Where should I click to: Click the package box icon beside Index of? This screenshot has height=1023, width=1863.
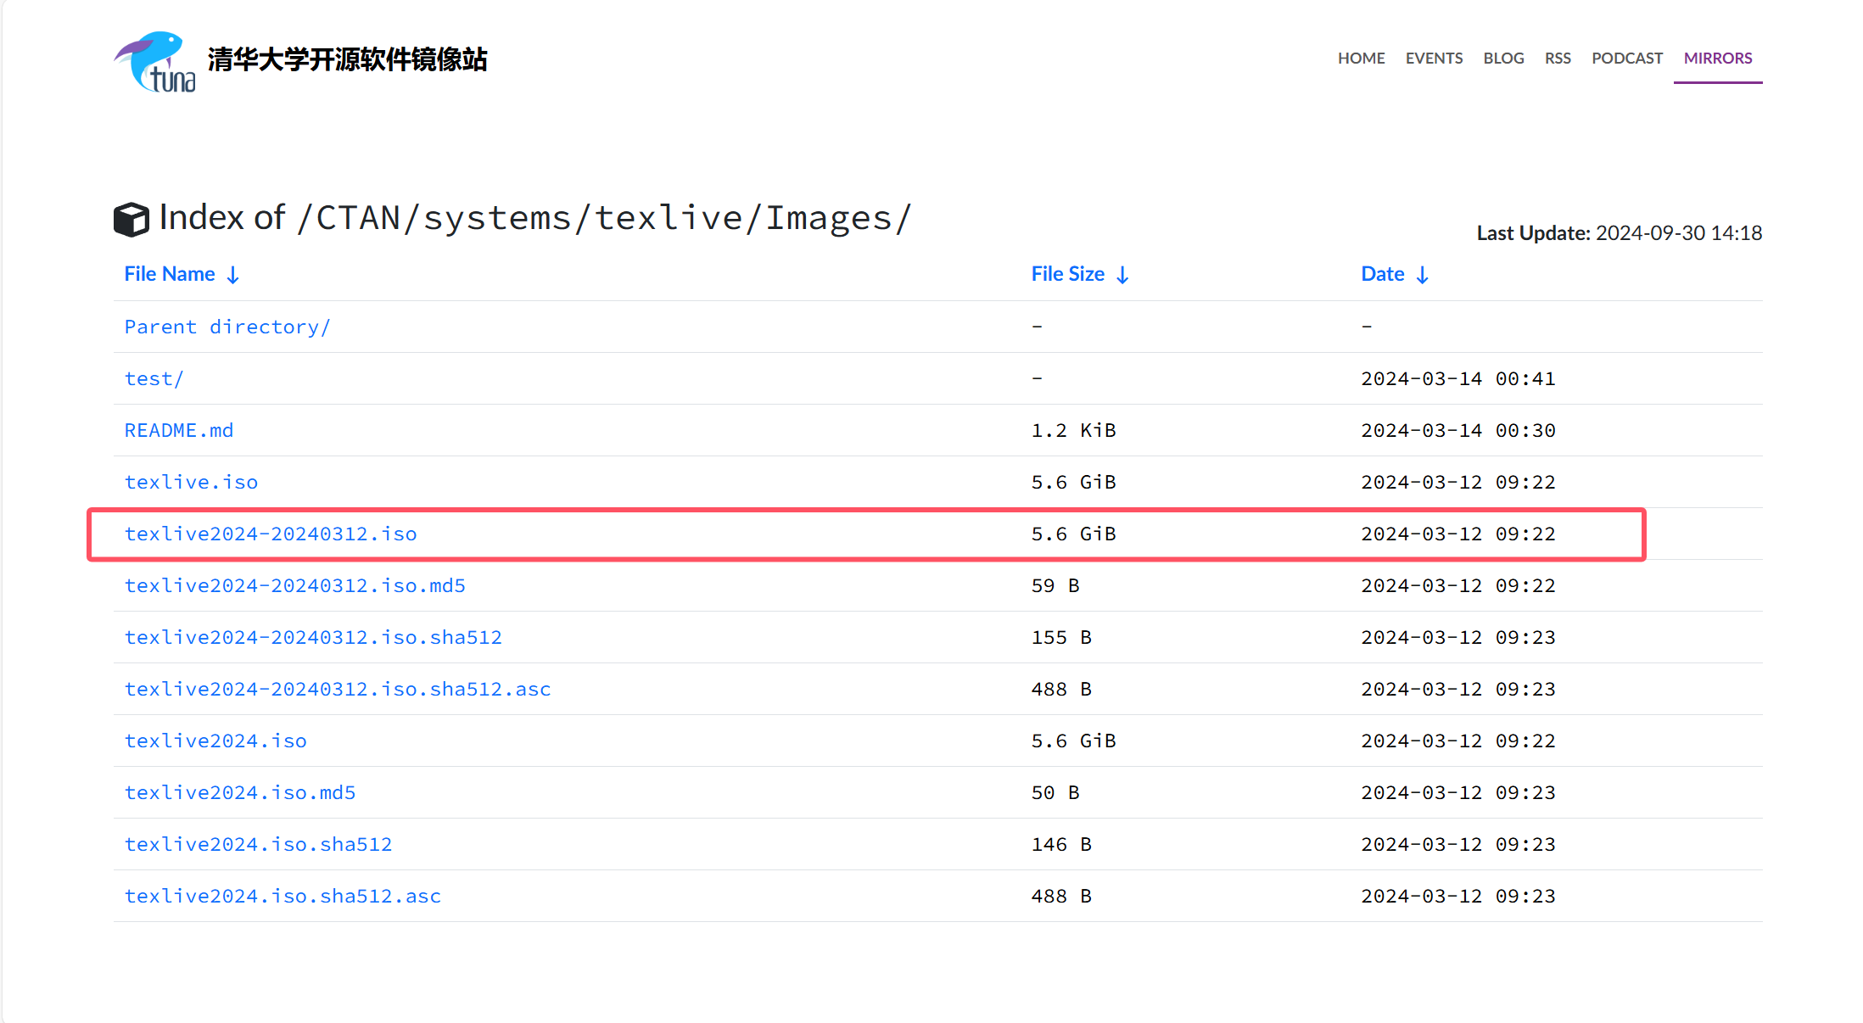(x=131, y=219)
